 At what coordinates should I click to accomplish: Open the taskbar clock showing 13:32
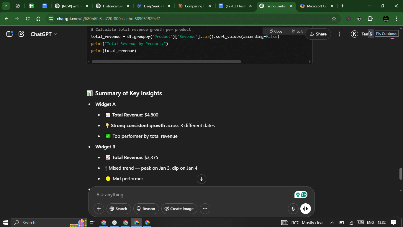click(381, 223)
